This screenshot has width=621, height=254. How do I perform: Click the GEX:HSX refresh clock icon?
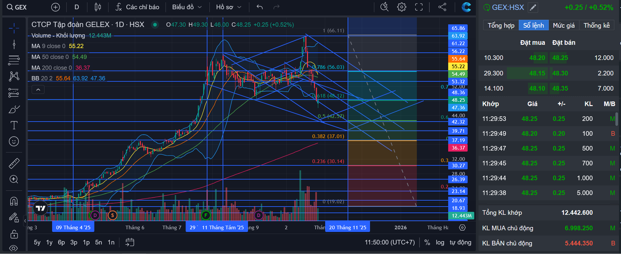486,7
